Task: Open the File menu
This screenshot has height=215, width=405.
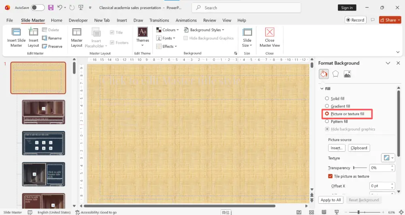Action: pyautogui.click(x=10, y=20)
